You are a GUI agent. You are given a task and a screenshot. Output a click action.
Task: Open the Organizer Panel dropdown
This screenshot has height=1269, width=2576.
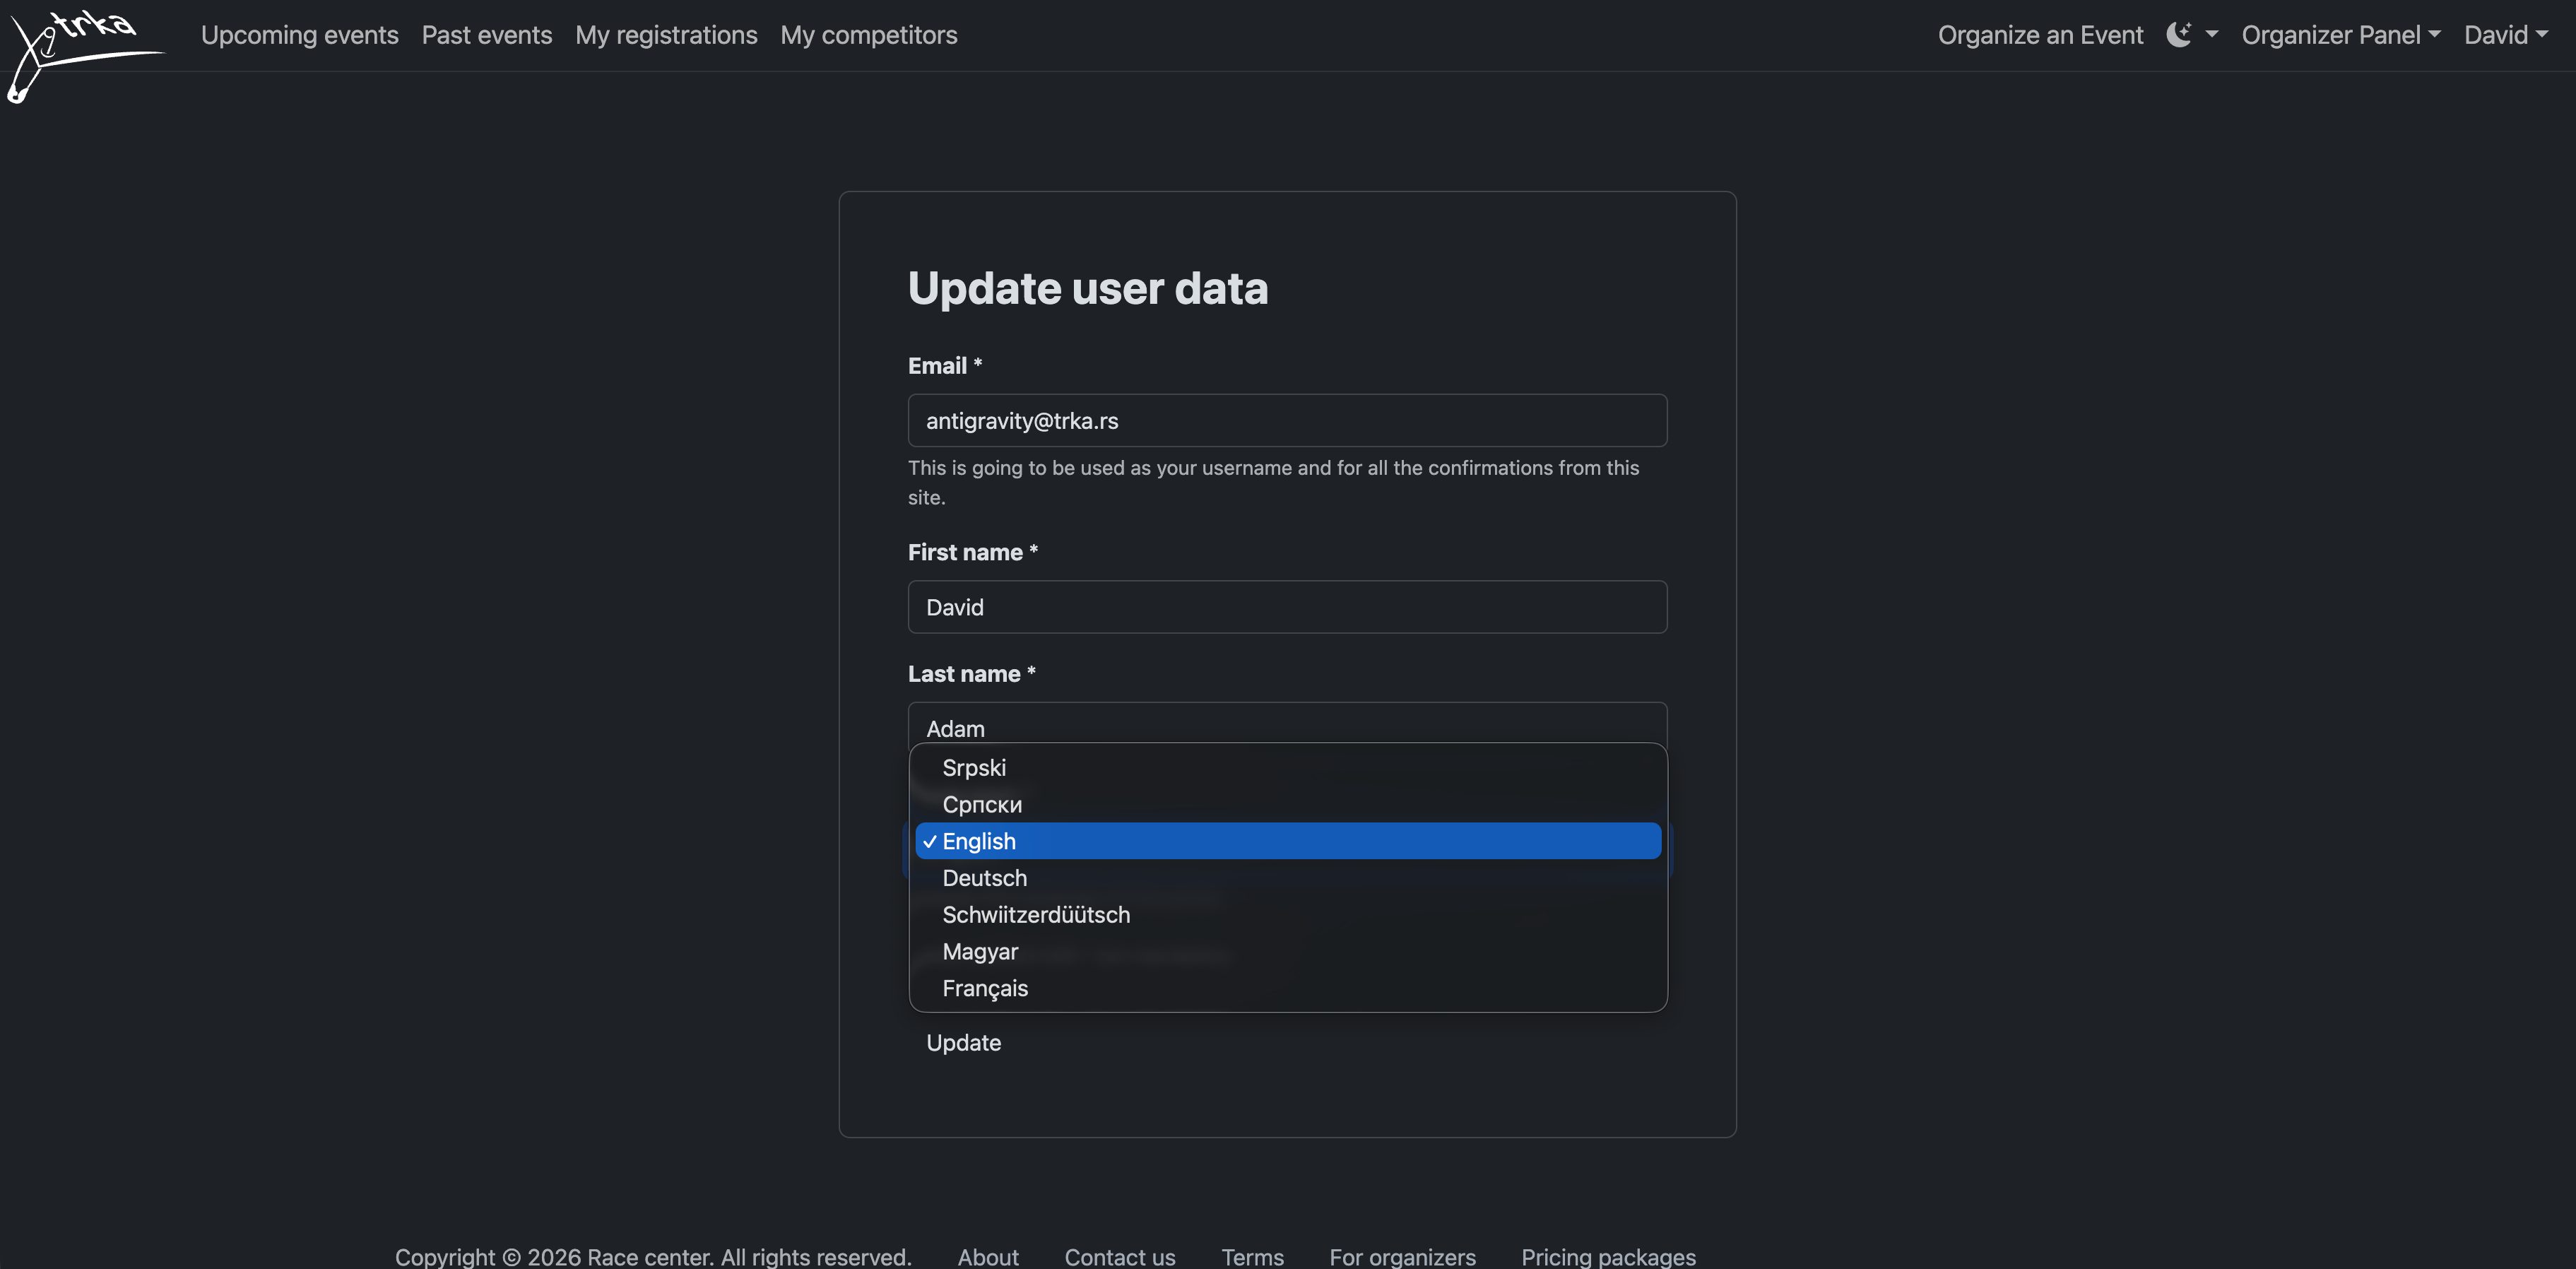point(2341,34)
